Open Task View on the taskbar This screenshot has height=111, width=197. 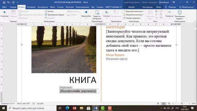pos(60,108)
